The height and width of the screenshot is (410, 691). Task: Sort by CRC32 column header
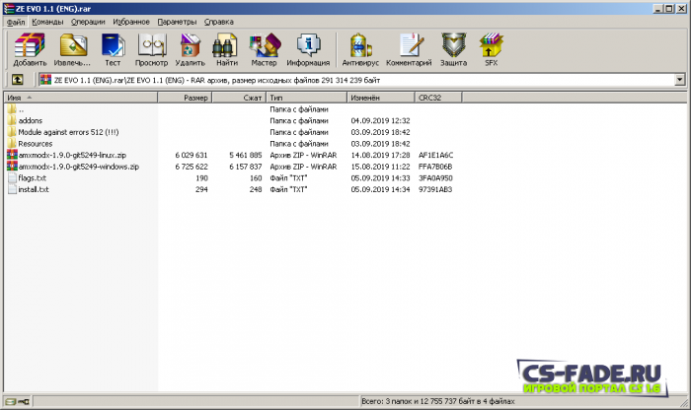[438, 98]
